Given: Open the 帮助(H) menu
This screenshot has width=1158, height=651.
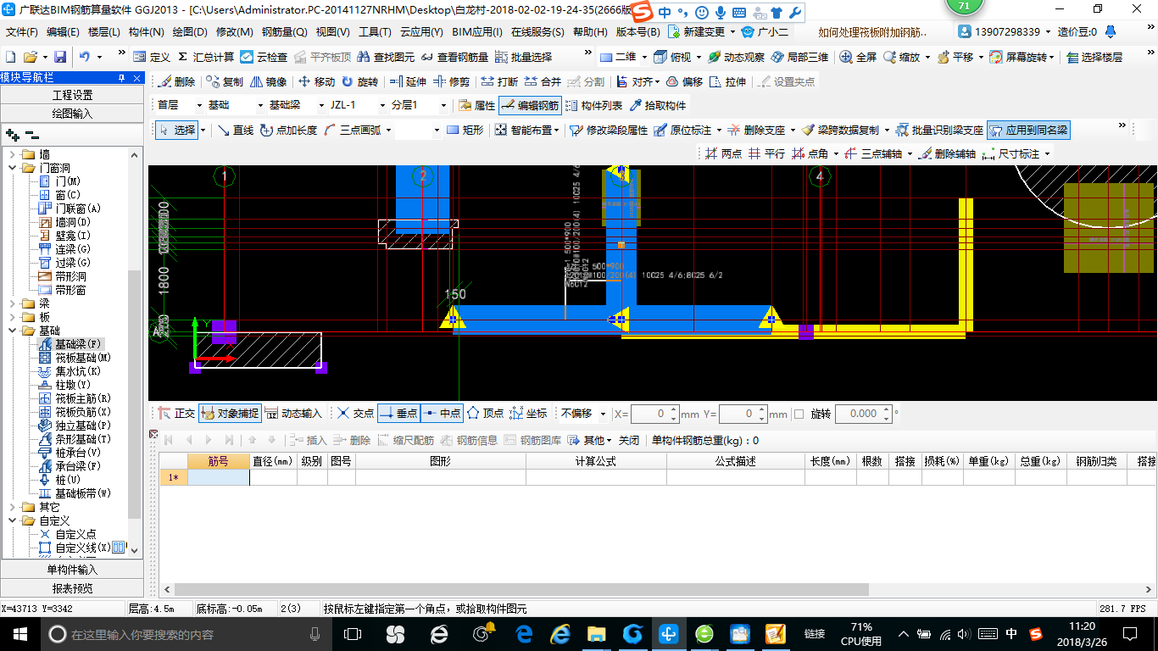Looking at the screenshot, I should (591, 32).
